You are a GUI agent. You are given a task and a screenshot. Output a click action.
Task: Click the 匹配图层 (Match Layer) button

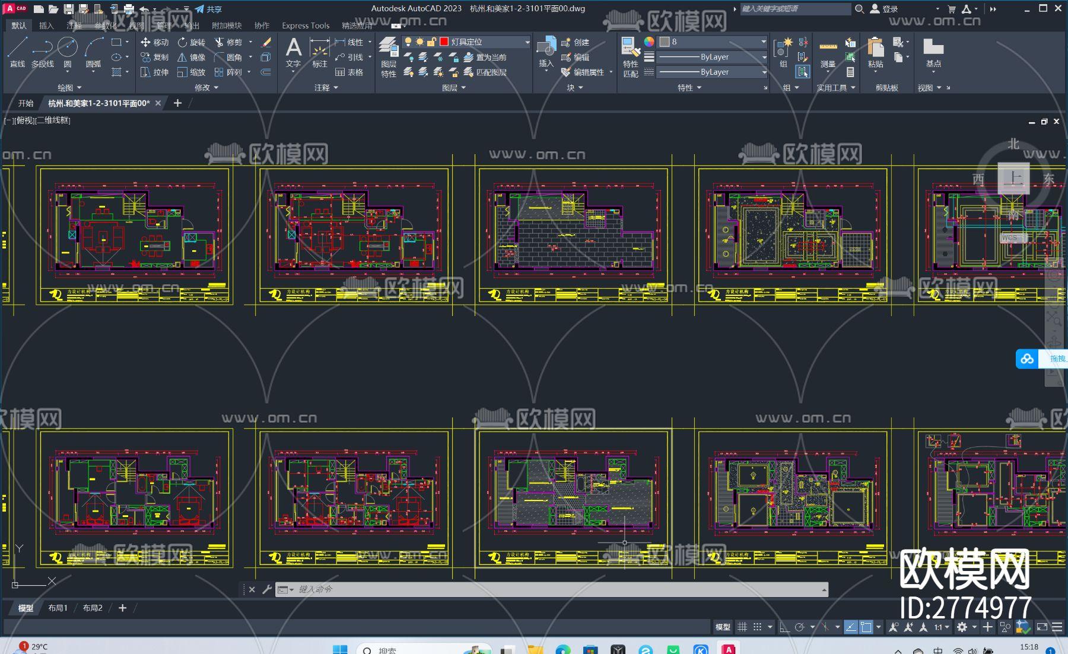click(x=485, y=72)
